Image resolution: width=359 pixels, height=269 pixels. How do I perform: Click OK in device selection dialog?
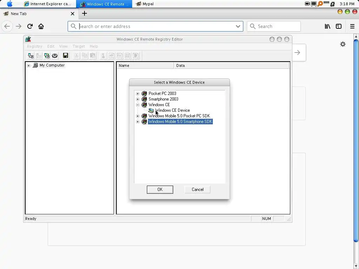point(160,189)
